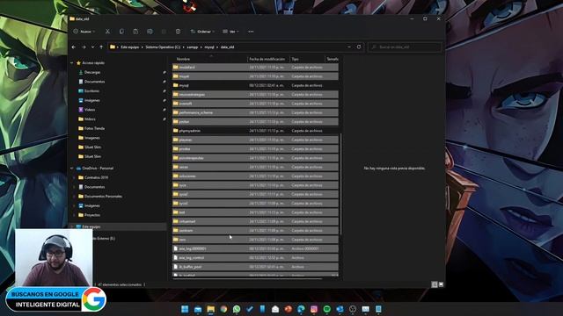The width and height of the screenshot is (563, 316).
Task: Click the Copy icon in toolbar
Action: click(121, 32)
